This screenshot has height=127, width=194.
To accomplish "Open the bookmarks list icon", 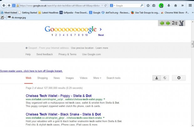I will 154,6.
